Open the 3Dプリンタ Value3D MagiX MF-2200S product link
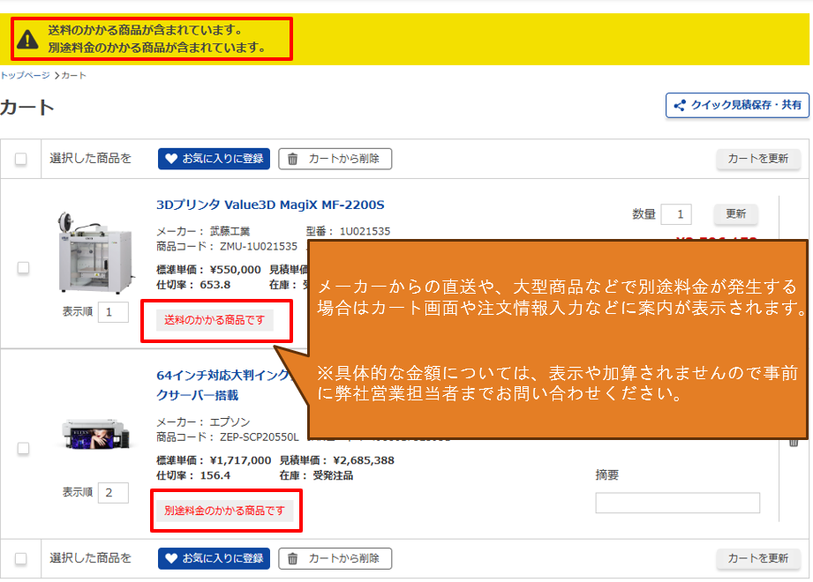This screenshot has height=582, width=813. coord(270,205)
